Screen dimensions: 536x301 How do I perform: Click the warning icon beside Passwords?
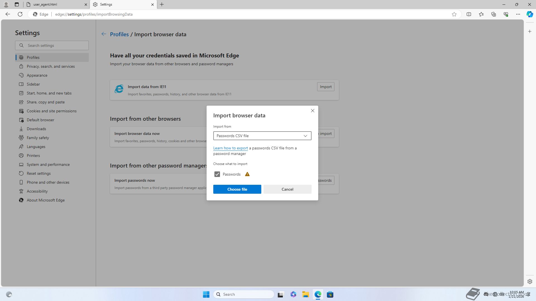pos(247,174)
